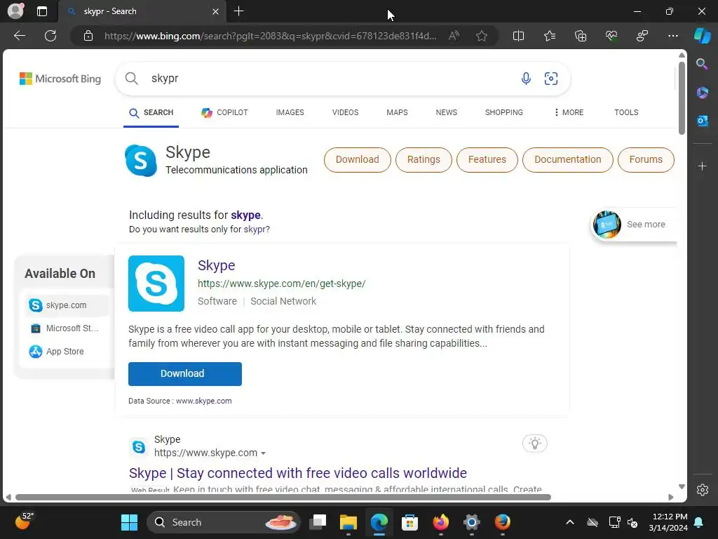
Task: Add this page to favorites star
Action: coord(481,36)
